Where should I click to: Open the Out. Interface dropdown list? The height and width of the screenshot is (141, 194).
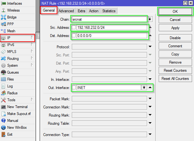(x=144, y=87)
